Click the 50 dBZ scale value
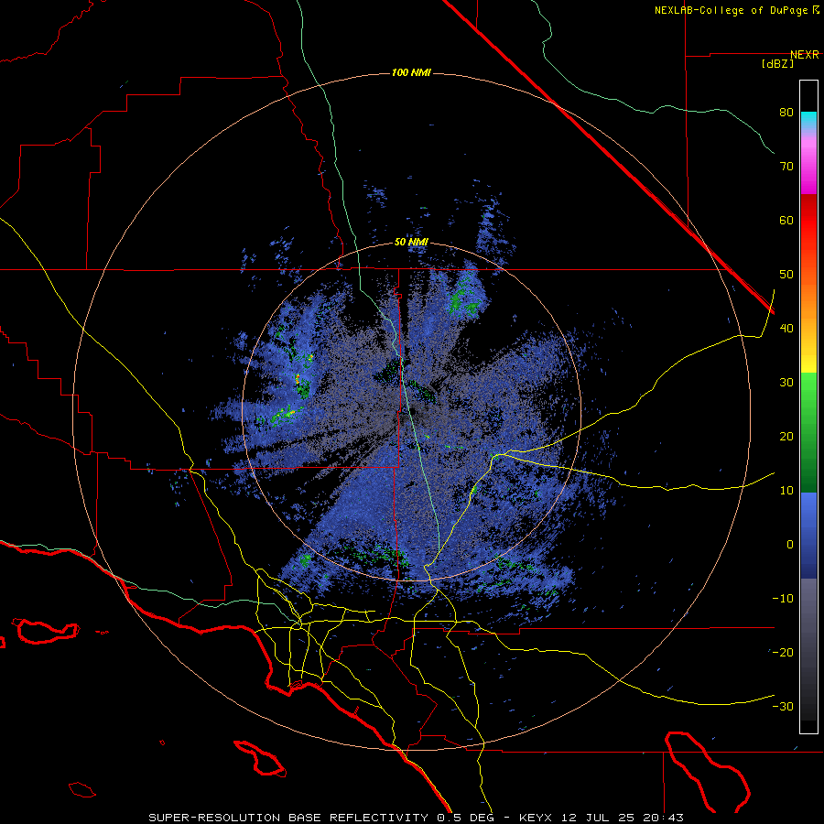This screenshot has width=824, height=824. [786, 275]
